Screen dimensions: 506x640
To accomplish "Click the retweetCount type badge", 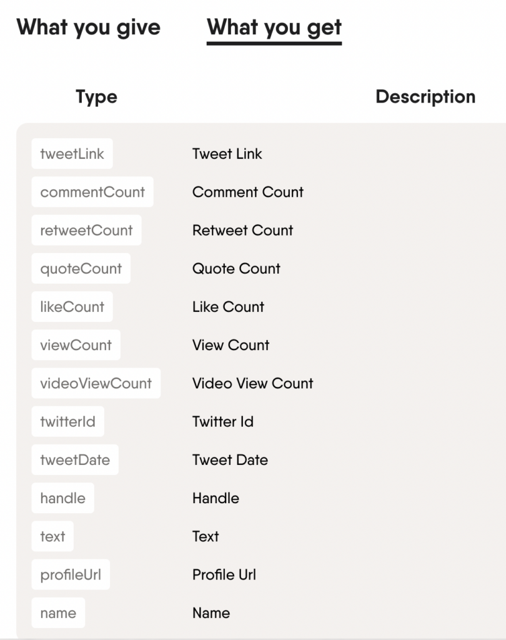I will tap(86, 230).
